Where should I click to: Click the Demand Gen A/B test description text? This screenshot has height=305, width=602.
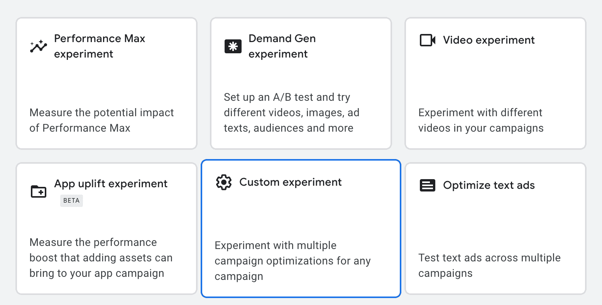291,112
